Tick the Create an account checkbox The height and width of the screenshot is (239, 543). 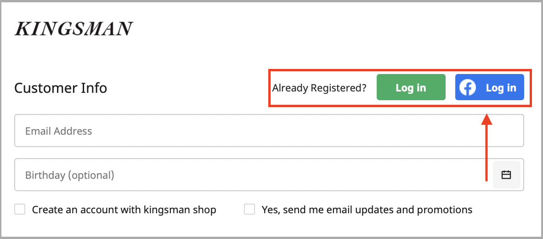pos(20,210)
